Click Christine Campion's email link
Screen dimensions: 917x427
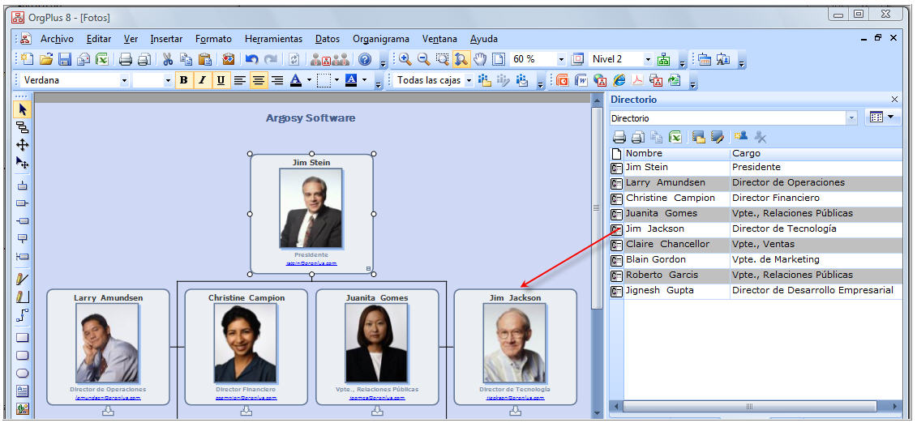pyautogui.click(x=246, y=398)
